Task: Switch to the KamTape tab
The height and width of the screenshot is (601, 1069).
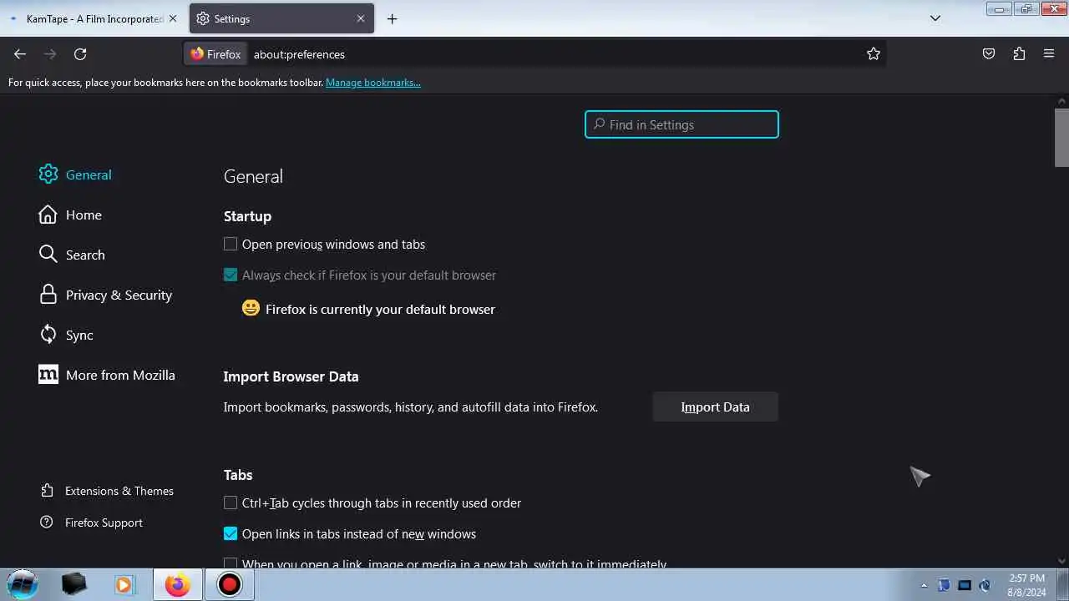Action: tap(94, 18)
